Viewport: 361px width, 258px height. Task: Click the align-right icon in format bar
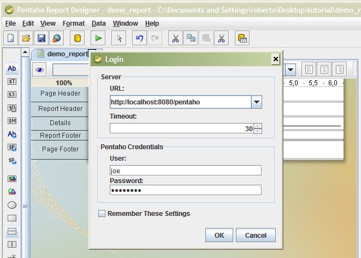coord(340,69)
